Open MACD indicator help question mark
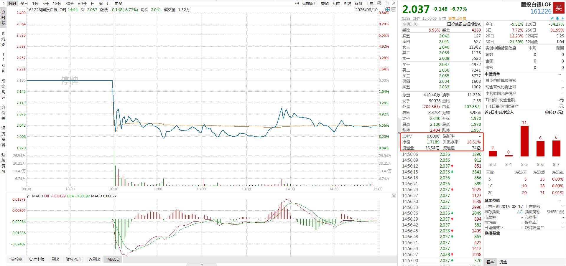 28,196
